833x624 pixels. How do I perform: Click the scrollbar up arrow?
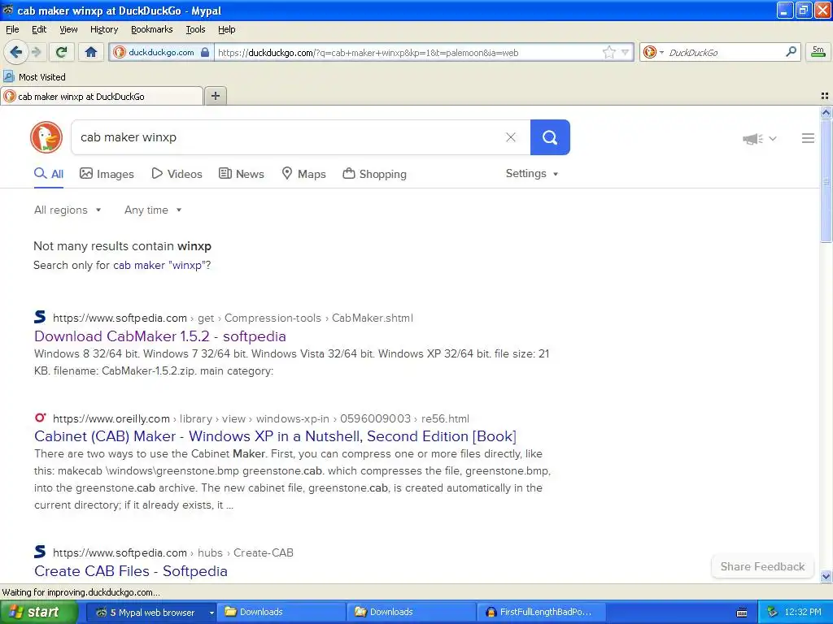(x=826, y=112)
